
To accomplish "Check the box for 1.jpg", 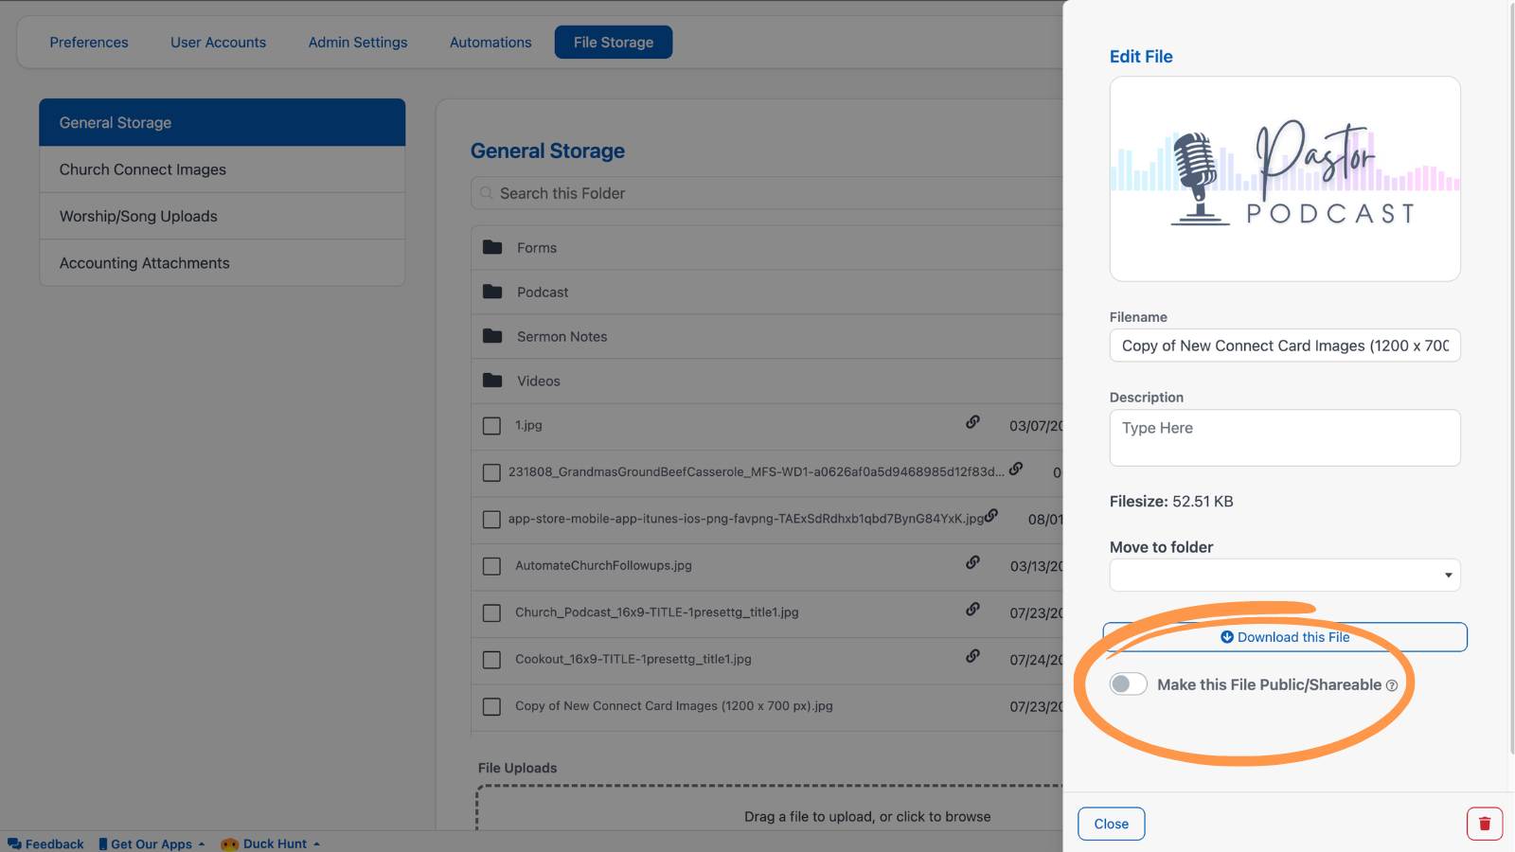I will click(491, 426).
